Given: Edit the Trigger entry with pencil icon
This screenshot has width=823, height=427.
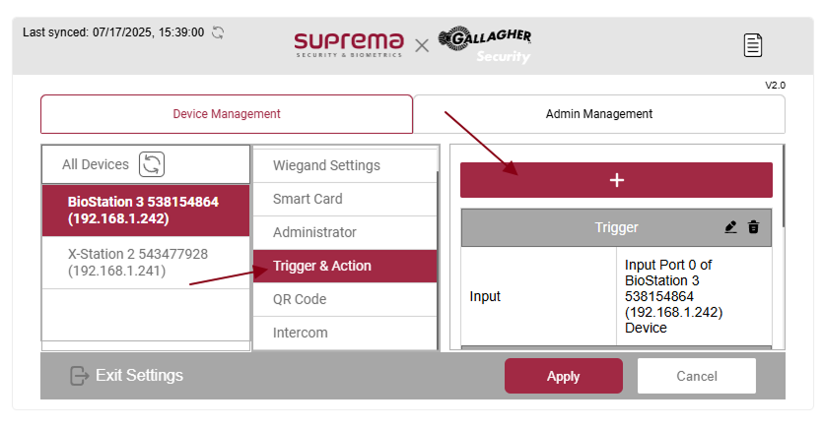Looking at the screenshot, I should tap(730, 227).
